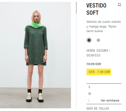Viewport: 126px width, 111px height.
Task: Click the green dress in the photo
Action: [x=36, y=46]
